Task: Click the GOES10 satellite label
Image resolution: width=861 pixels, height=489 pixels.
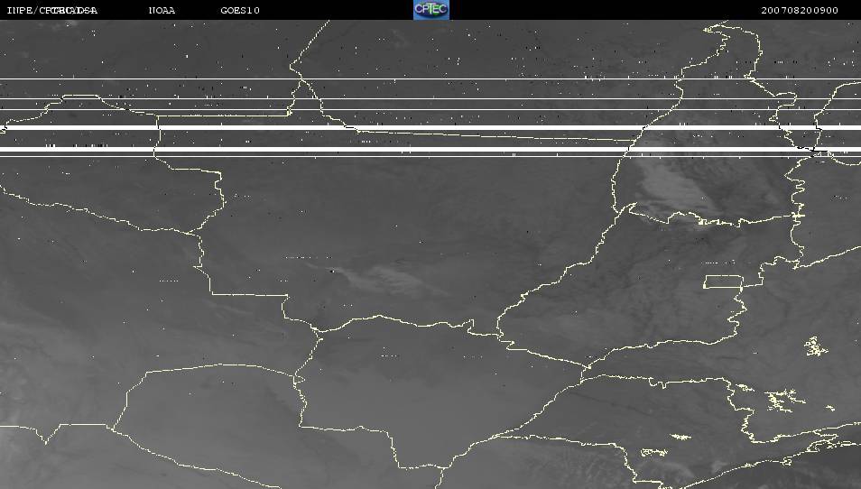Action: 240,11
